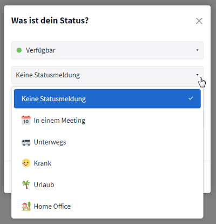The width and height of the screenshot is (216, 224).
Task: Collapse the Keine Statusmeldung dropdown field
Action: (x=107, y=75)
